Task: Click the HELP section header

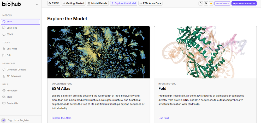Action: point(5,84)
